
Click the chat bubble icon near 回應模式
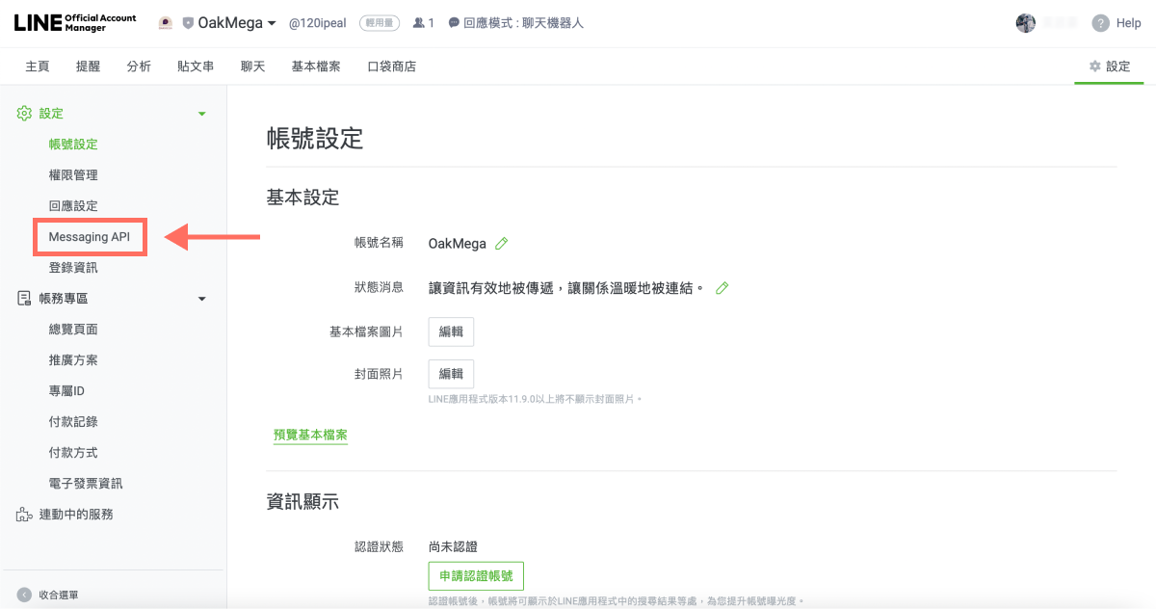(454, 23)
